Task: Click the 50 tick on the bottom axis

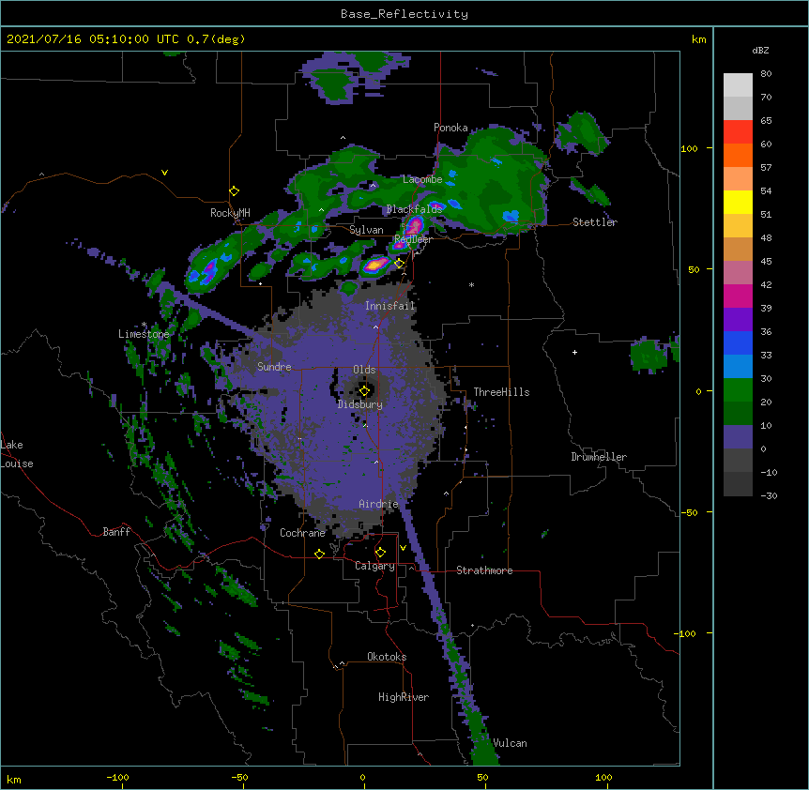Action: [x=483, y=777]
